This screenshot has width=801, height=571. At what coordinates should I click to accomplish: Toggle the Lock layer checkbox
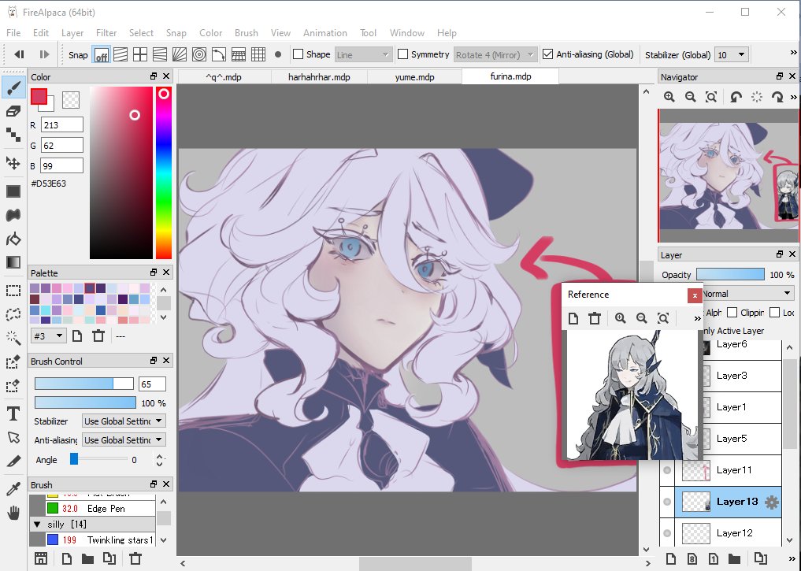pos(774,312)
